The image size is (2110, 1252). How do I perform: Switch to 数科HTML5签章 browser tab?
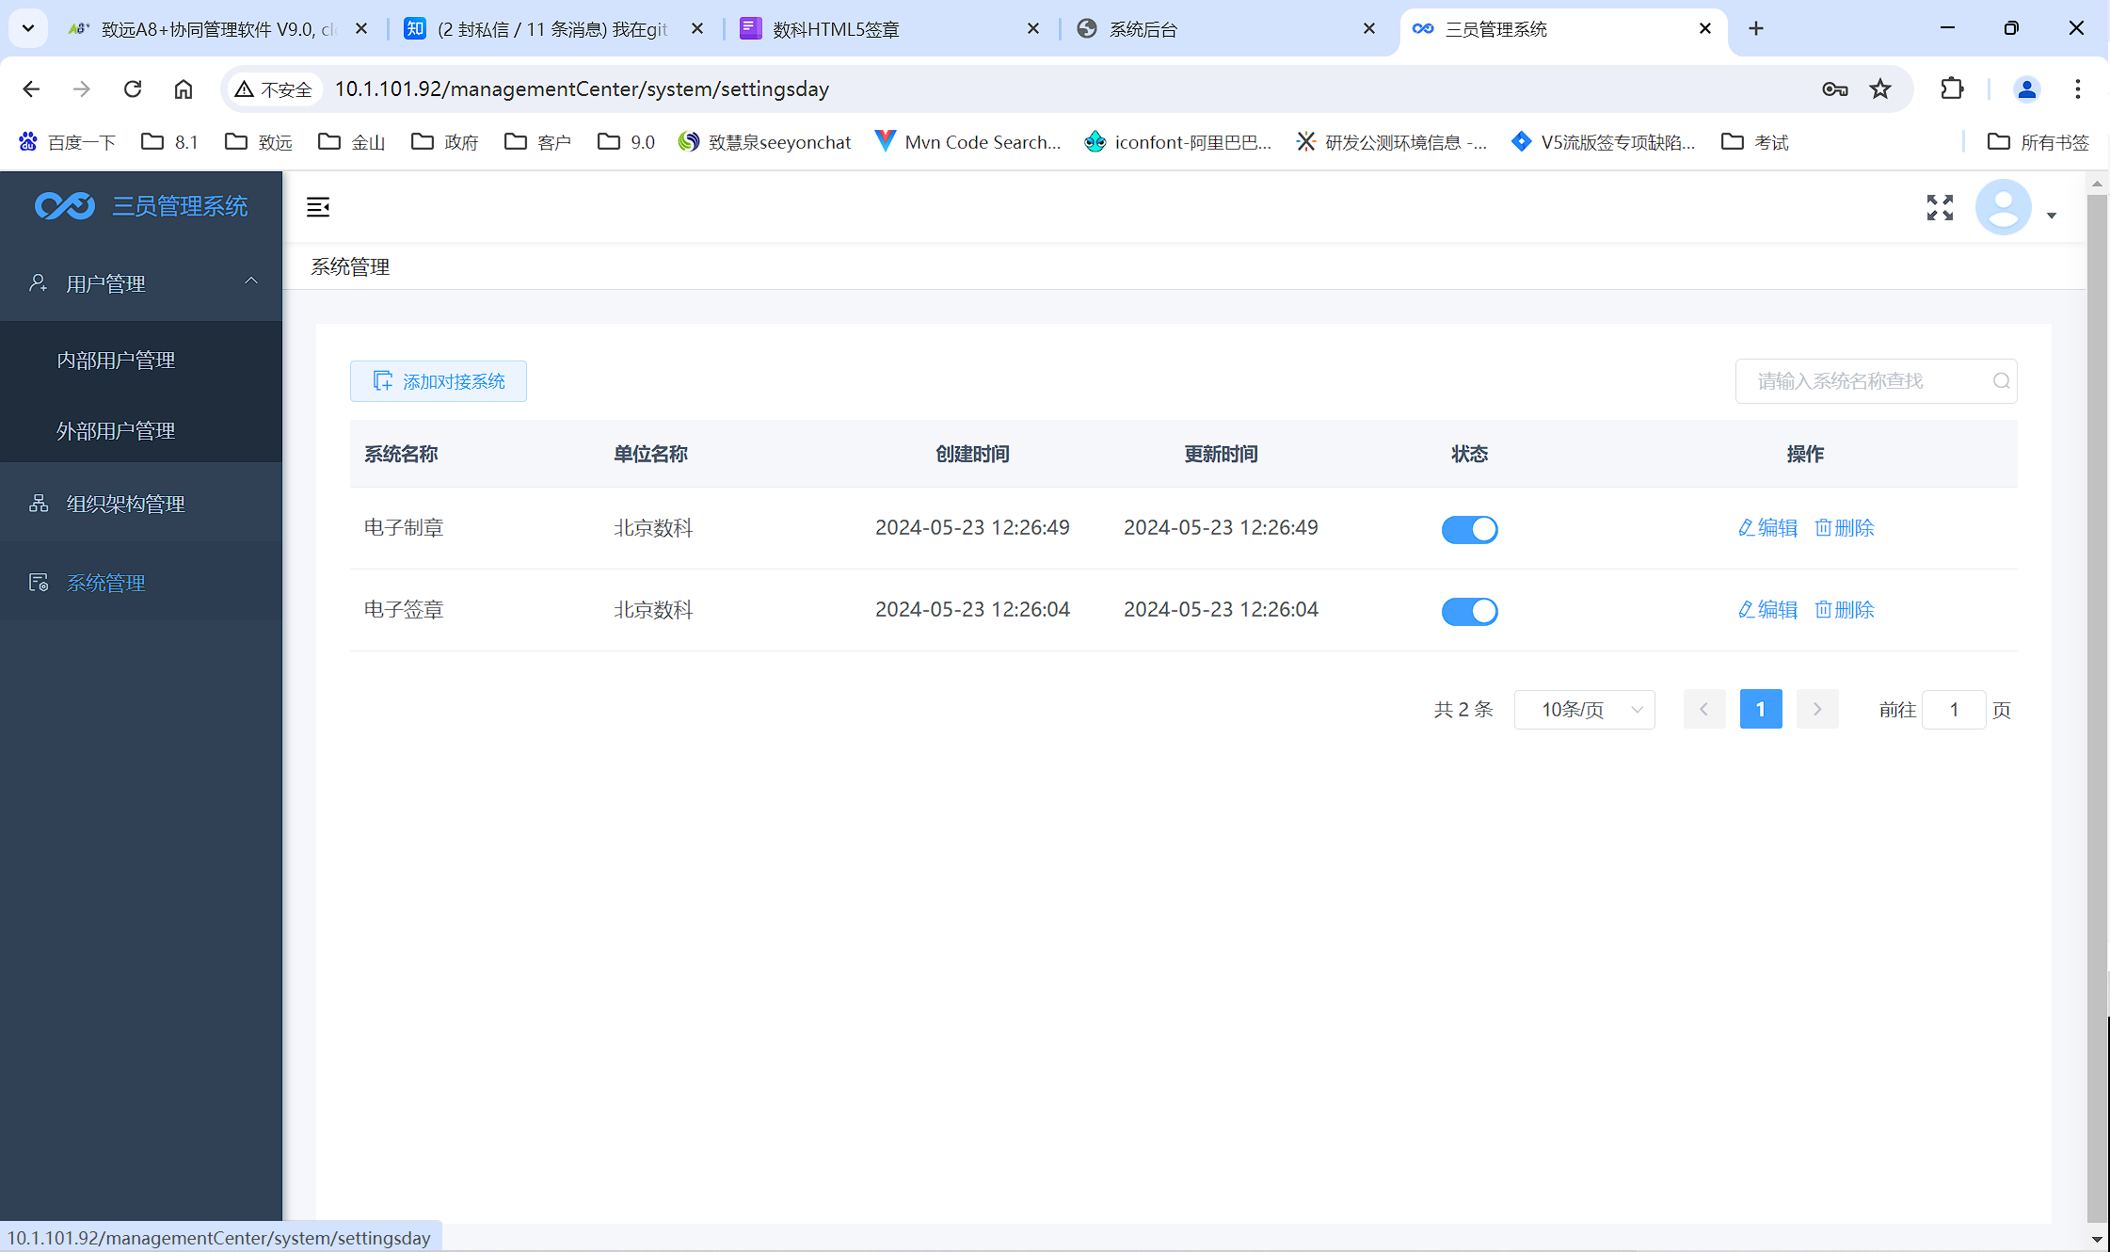[836, 29]
